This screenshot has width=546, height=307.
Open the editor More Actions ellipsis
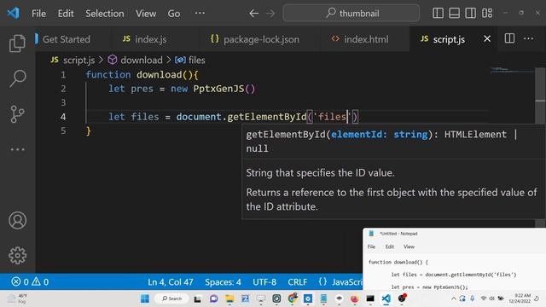pyautogui.click(x=529, y=38)
